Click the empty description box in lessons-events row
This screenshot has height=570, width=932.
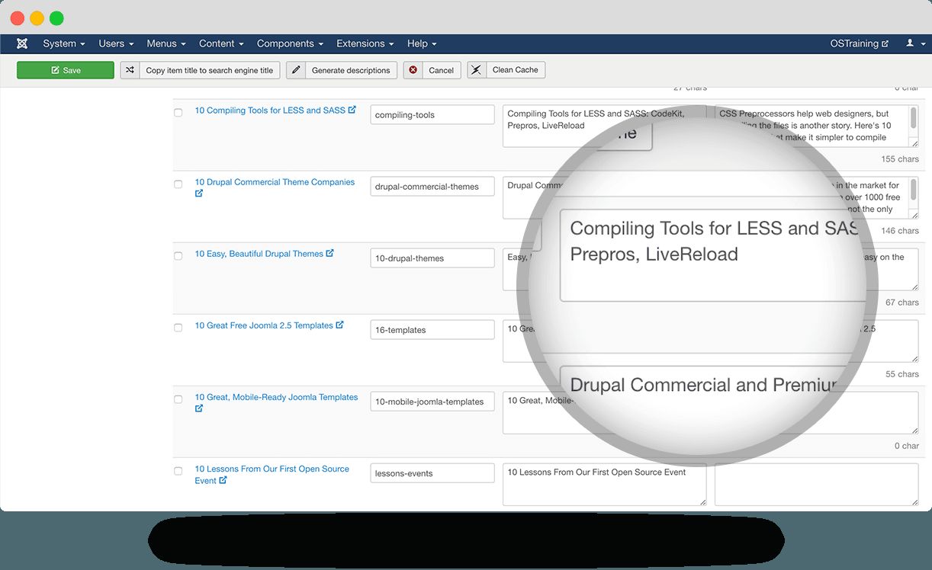pyautogui.click(x=816, y=484)
